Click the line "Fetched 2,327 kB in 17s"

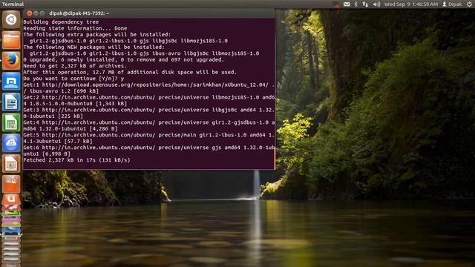[x=76, y=160]
